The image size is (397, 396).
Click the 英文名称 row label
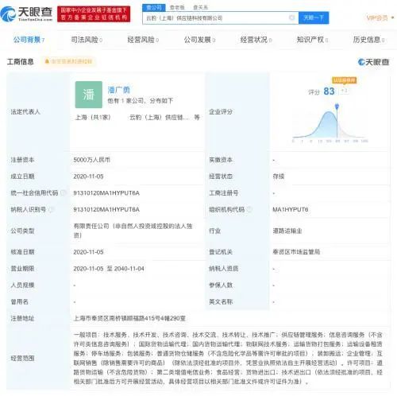coord(221,301)
